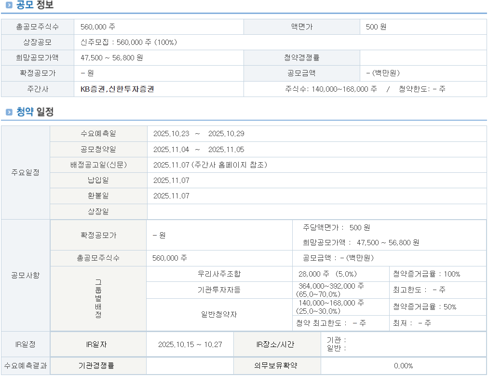Select the IR장소/시간 label cell

277,345
